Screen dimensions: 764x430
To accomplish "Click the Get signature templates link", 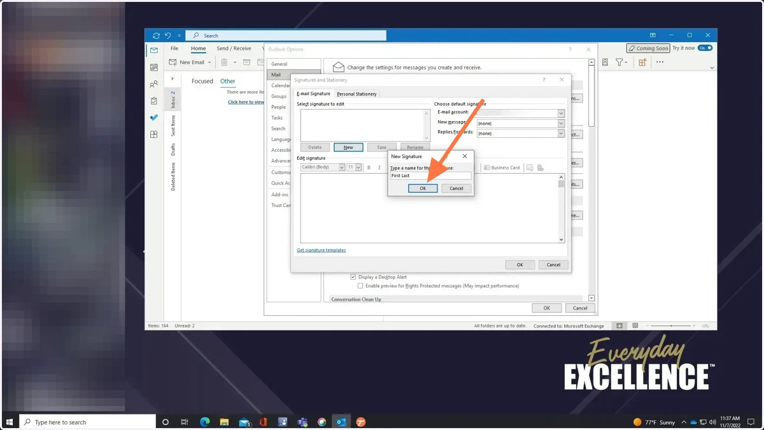I will [322, 250].
